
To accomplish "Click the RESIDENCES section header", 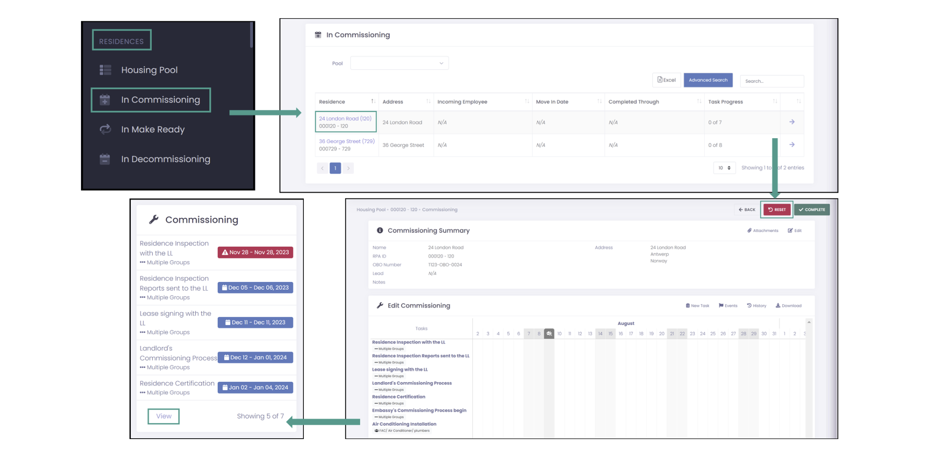I will 122,41.
